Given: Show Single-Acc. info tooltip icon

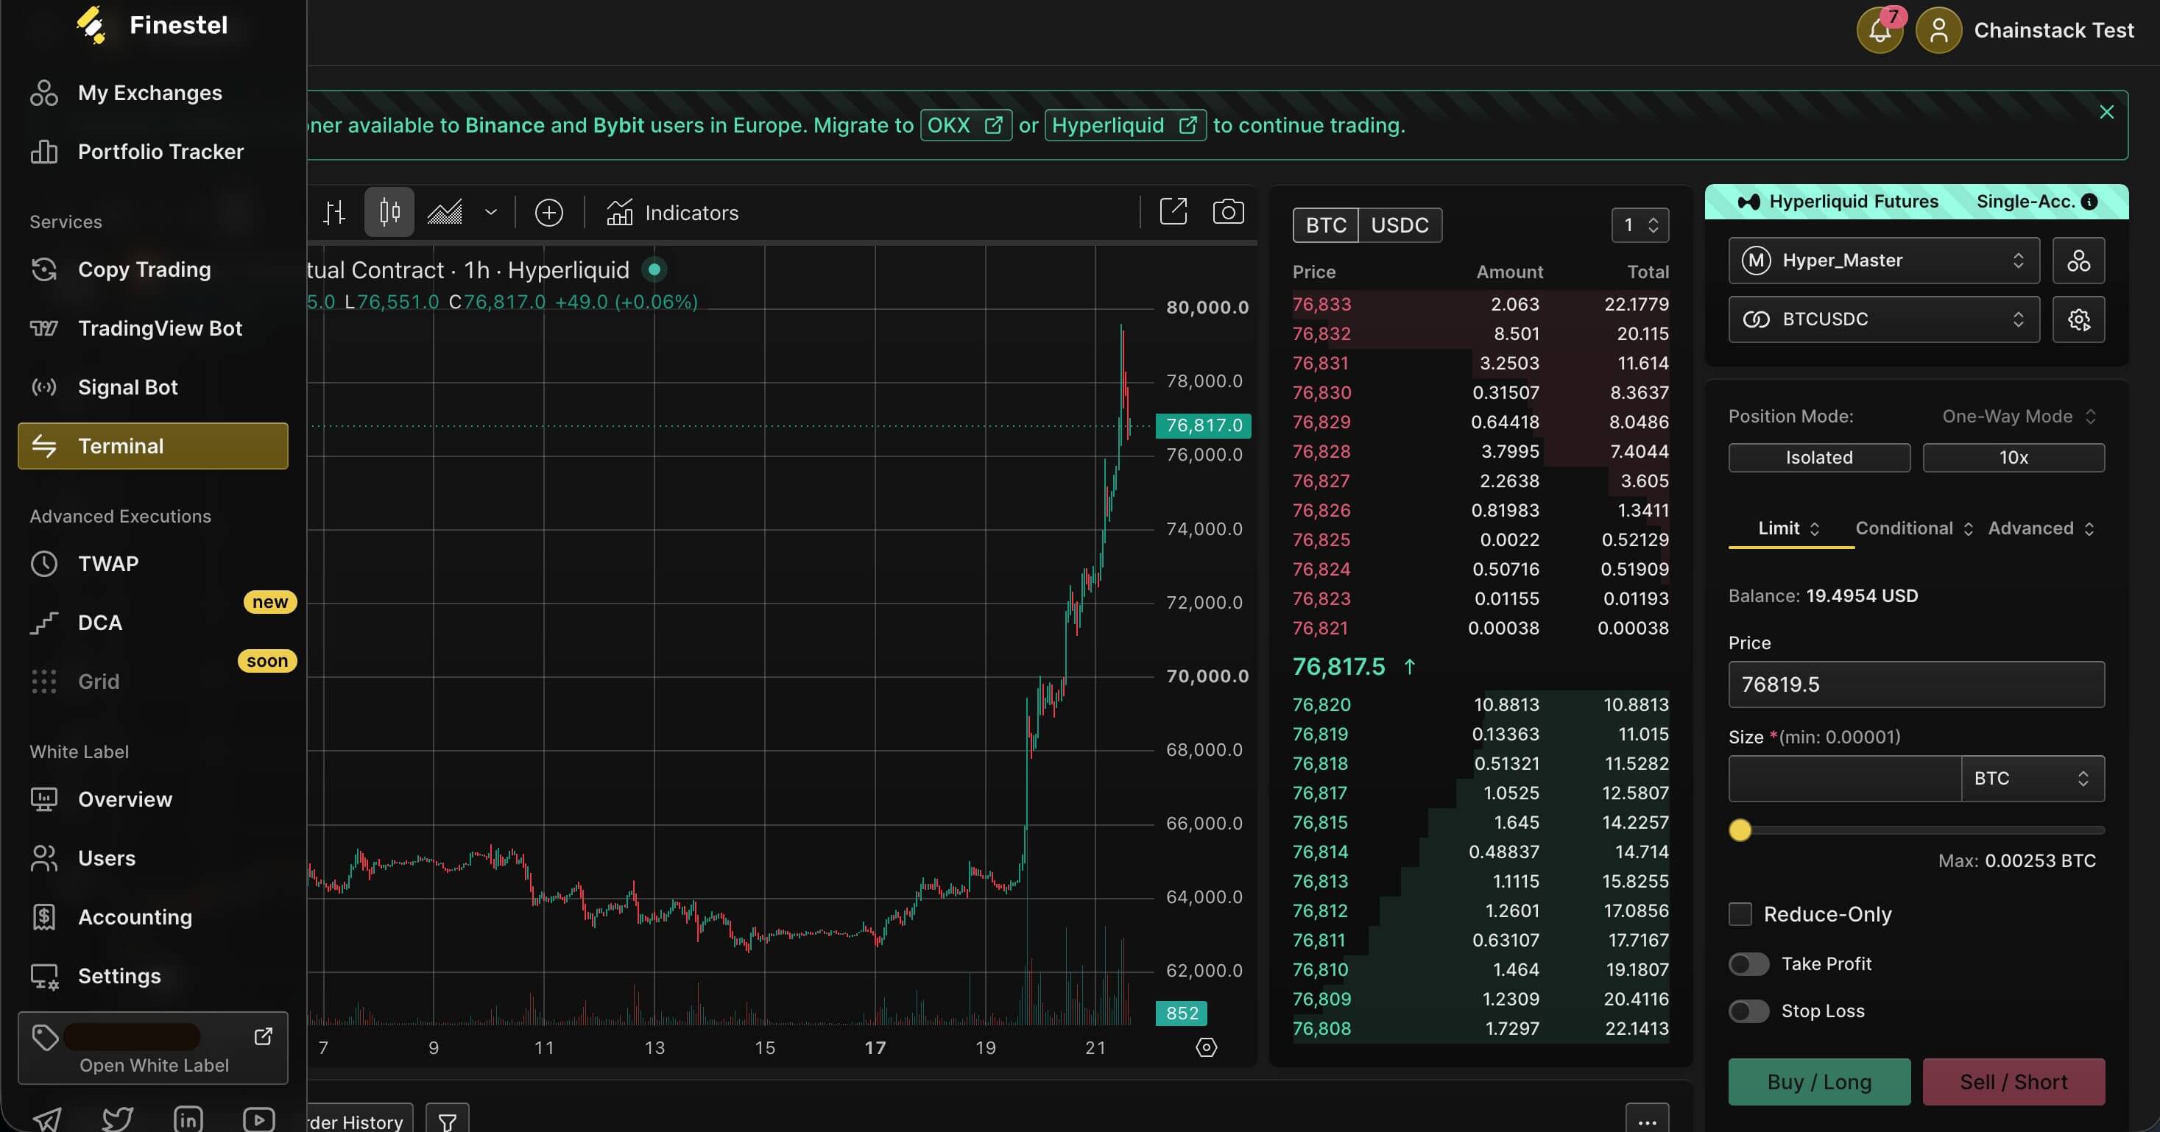Looking at the screenshot, I should [x=2089, y=201].
